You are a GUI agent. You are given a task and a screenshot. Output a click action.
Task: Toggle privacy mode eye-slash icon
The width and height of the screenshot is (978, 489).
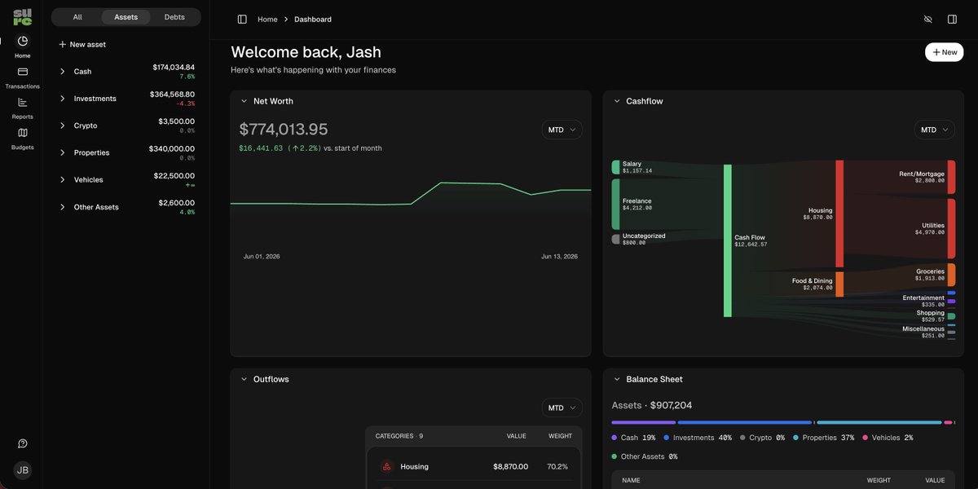(x=927, y=19)
